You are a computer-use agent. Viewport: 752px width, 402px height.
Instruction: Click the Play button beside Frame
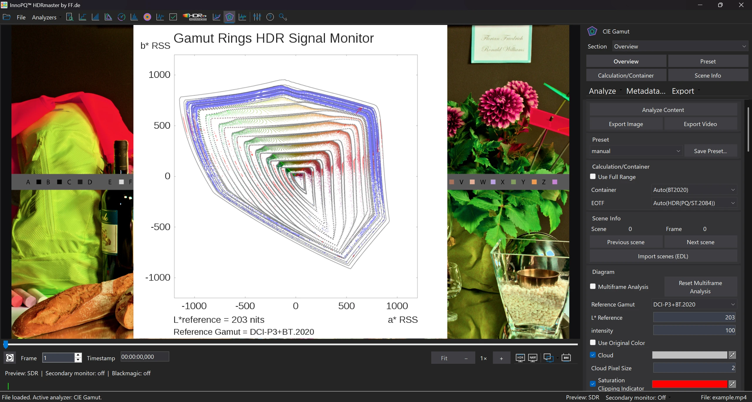[10, 358]
